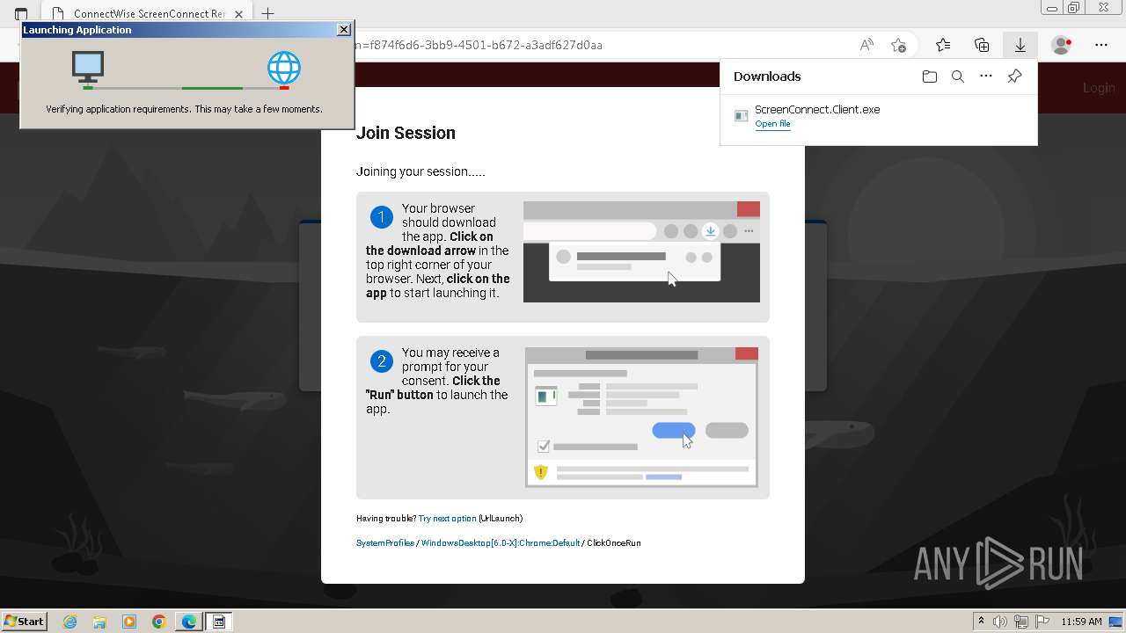Click the ScreenConnect.Client.exe file name
The width and height of the screenshot is (1126, 633).
pyautogui.click(x=817, y=110)
